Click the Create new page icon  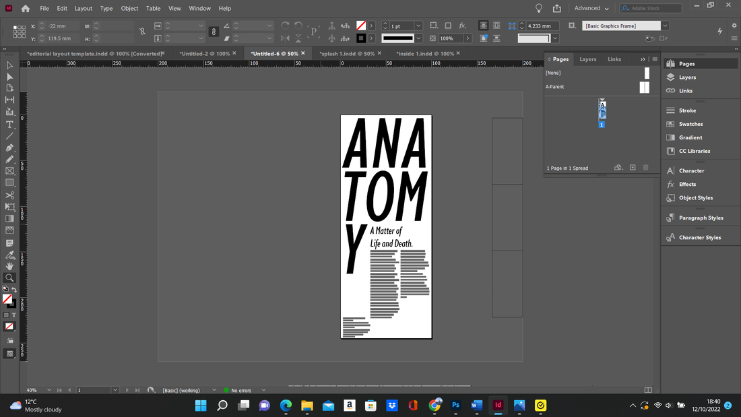point(633,168)
